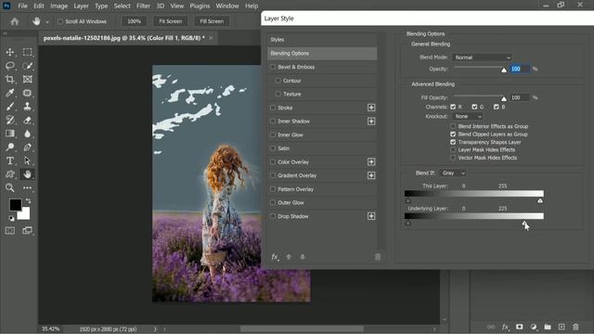Select the Eyedropper tool
594x334 pixels.
pyautogui.click(x=10, y=93)
